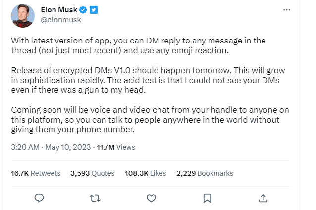Show the 108.3K Likes list

[145, 173]
